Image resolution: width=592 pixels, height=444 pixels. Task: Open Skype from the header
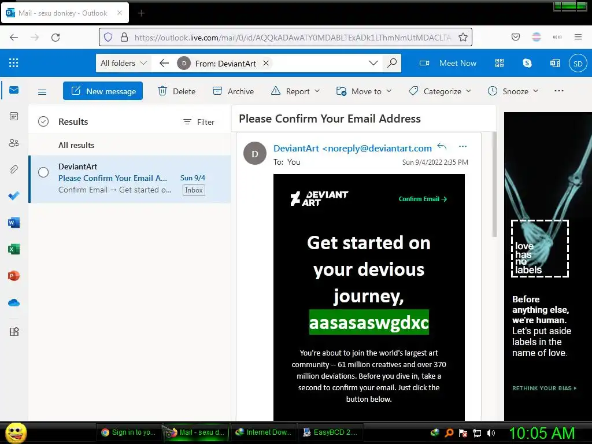[x=527, y=63]
